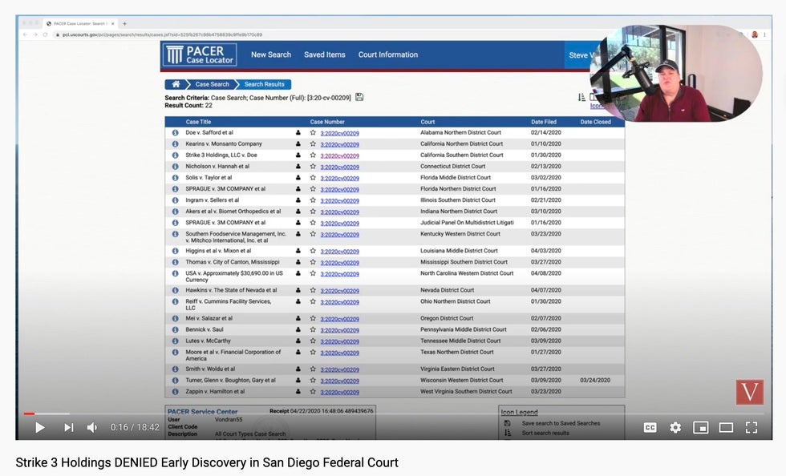The height and width of the screenshot is (476, 786).
Task: Star the Strike 3 Holdings case
Action: [313, 155]
